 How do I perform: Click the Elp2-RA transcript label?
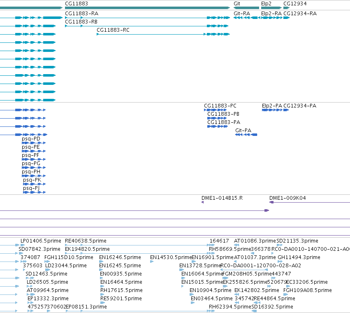pos(271,14)
